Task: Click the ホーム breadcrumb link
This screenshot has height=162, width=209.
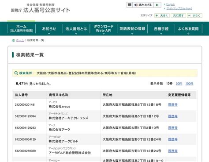Action: [20, 40]
